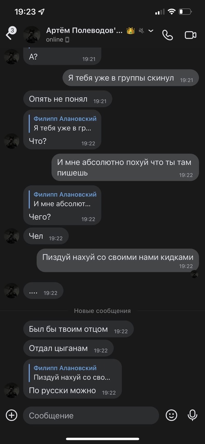Open Артём Полеводов's profile from chat title
Image resolution: width=205 pixels, height=444 pixels.
tap(84, 30)
